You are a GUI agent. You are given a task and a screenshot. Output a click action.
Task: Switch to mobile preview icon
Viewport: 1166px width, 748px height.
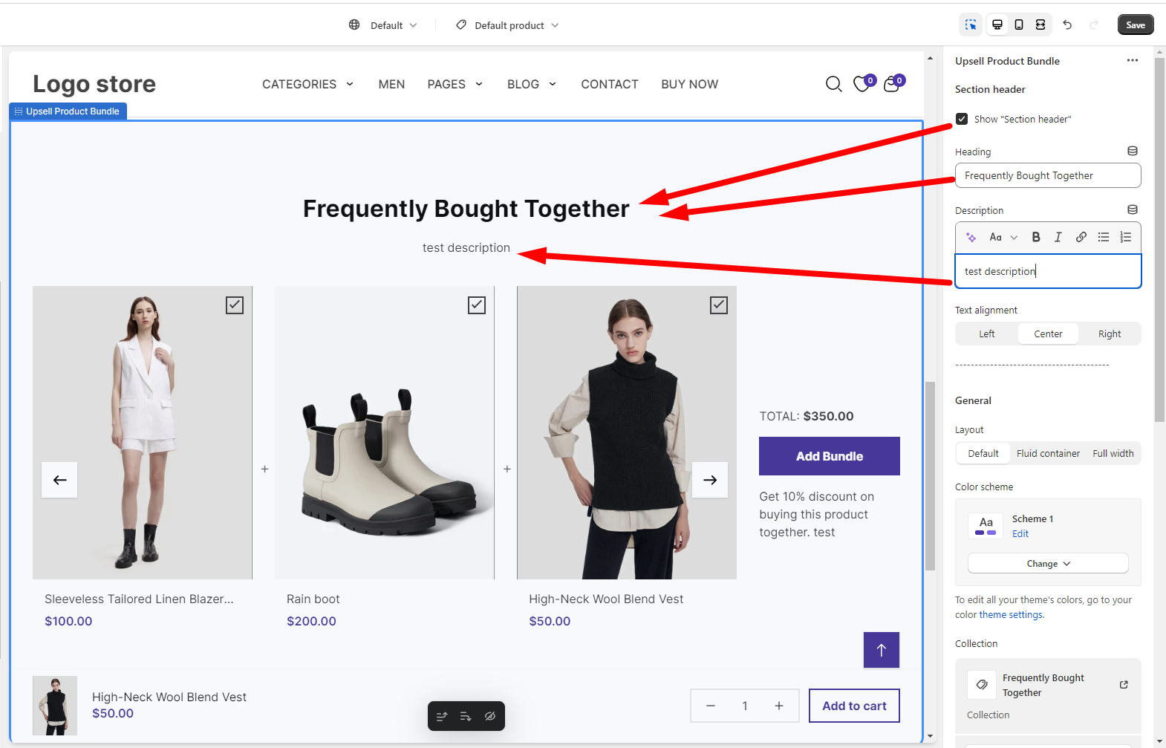(1019, 25)
